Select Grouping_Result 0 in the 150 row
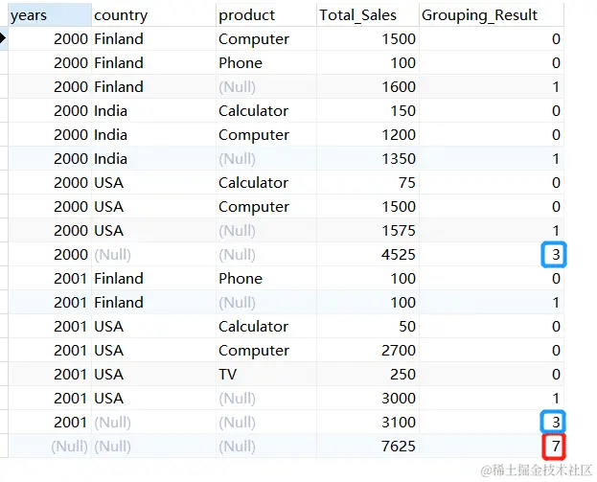Viewport: 597px width, 482px height. point(492,111)
